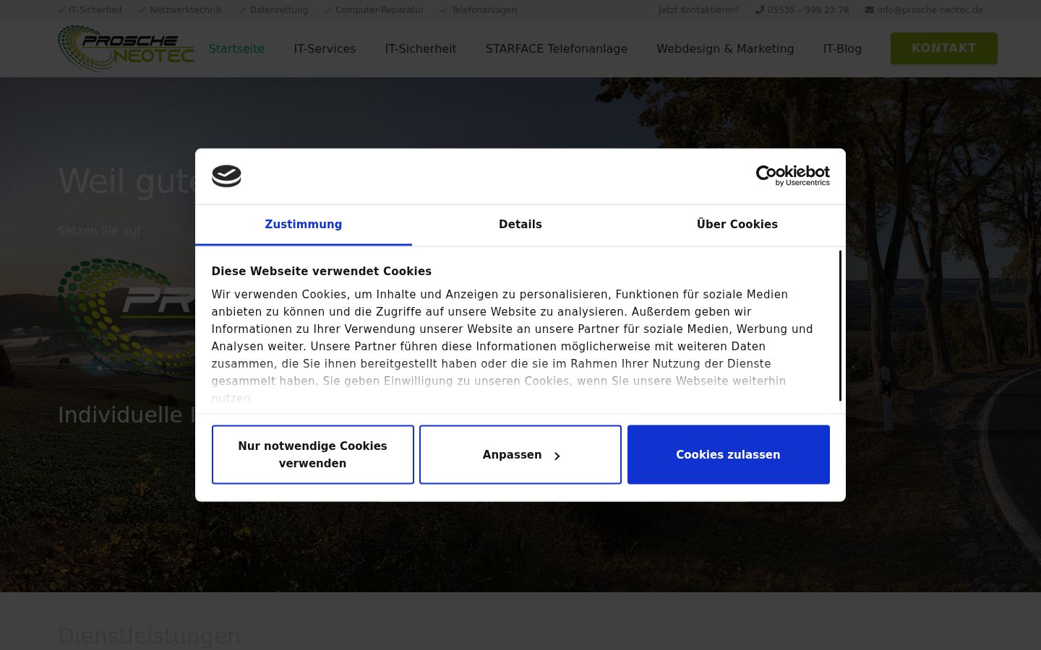Open the IT-Sicherheit navigation item
Image resolution: width=1041 pixels, height=650 pixels.
[x=421, y=48]
